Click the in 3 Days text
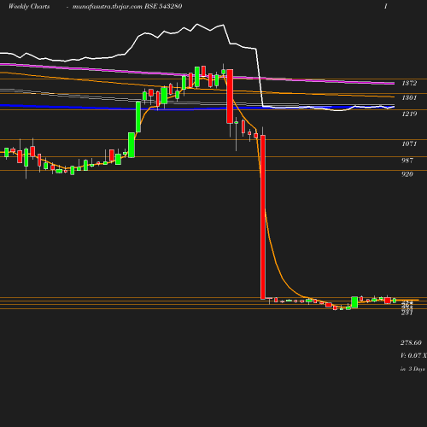427x427 pixels. click(412, 369)
